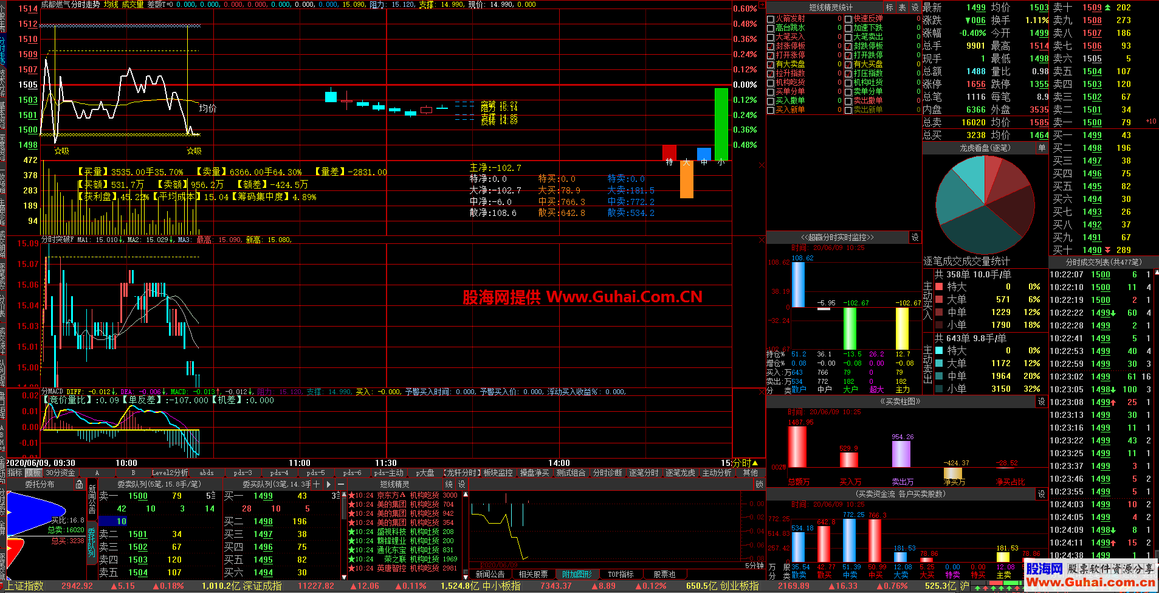Switch to 新闻公告 bottom tab
Image resolution: width=1159 pixels, height=593 pixels.
490,574
